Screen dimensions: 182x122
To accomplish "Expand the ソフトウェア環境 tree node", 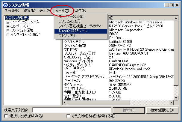I will pyautogui.click(x=8, y=31).
